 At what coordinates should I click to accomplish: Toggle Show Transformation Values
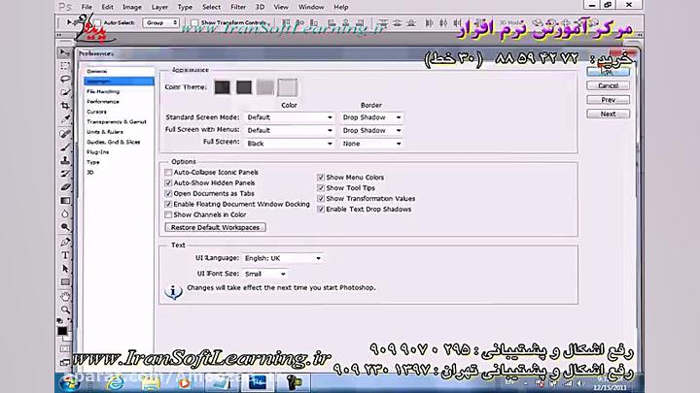coord(321,198)
